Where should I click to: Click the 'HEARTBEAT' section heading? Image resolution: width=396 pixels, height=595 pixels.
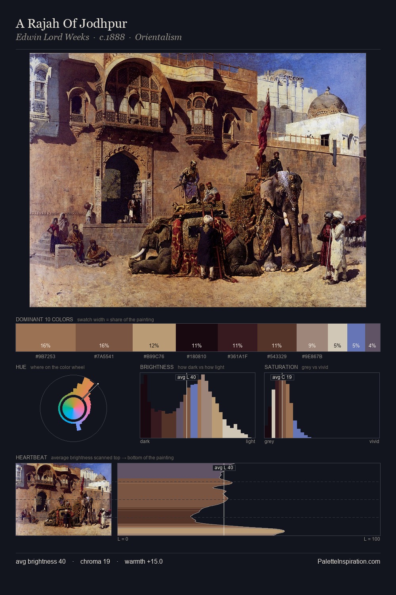pos(31,457)
